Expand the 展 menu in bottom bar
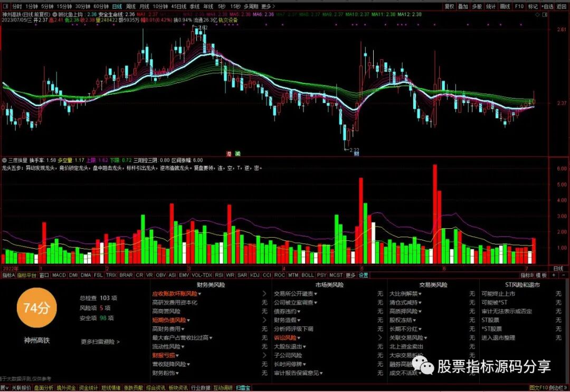Viewport: 570px width, 392px height. [4, 388]
